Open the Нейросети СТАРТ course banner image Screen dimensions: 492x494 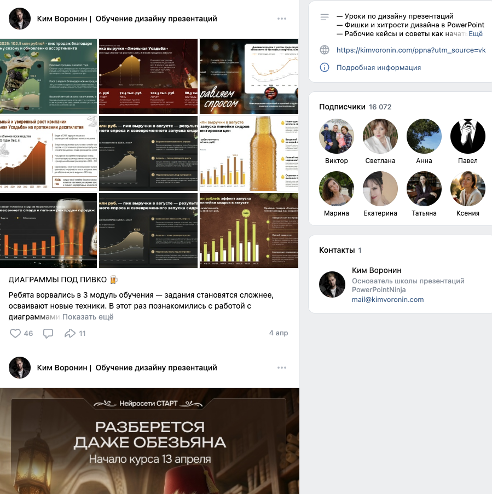pos(149,441)
